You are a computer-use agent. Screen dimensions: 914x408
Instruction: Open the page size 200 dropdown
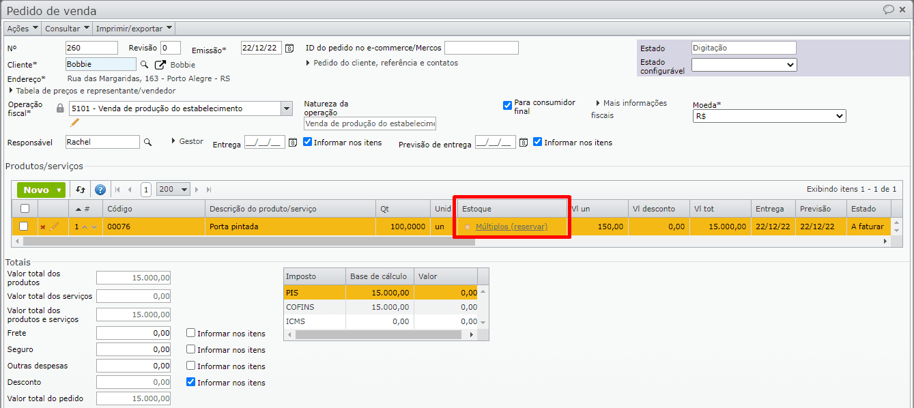173,190
